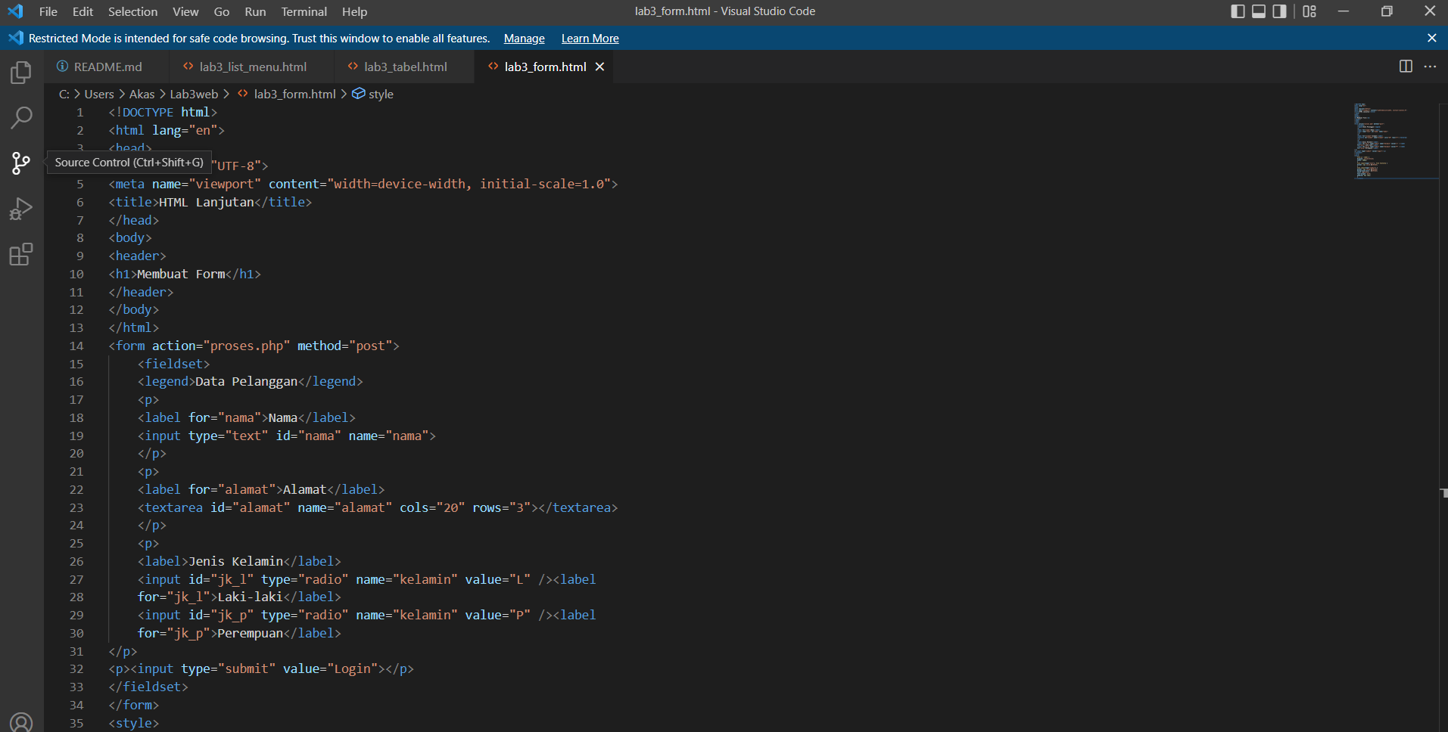The height and width of the screenshot is (732, 1448).
Task: Toggle the Primary Side Bar visibility
Action: 1238,11
